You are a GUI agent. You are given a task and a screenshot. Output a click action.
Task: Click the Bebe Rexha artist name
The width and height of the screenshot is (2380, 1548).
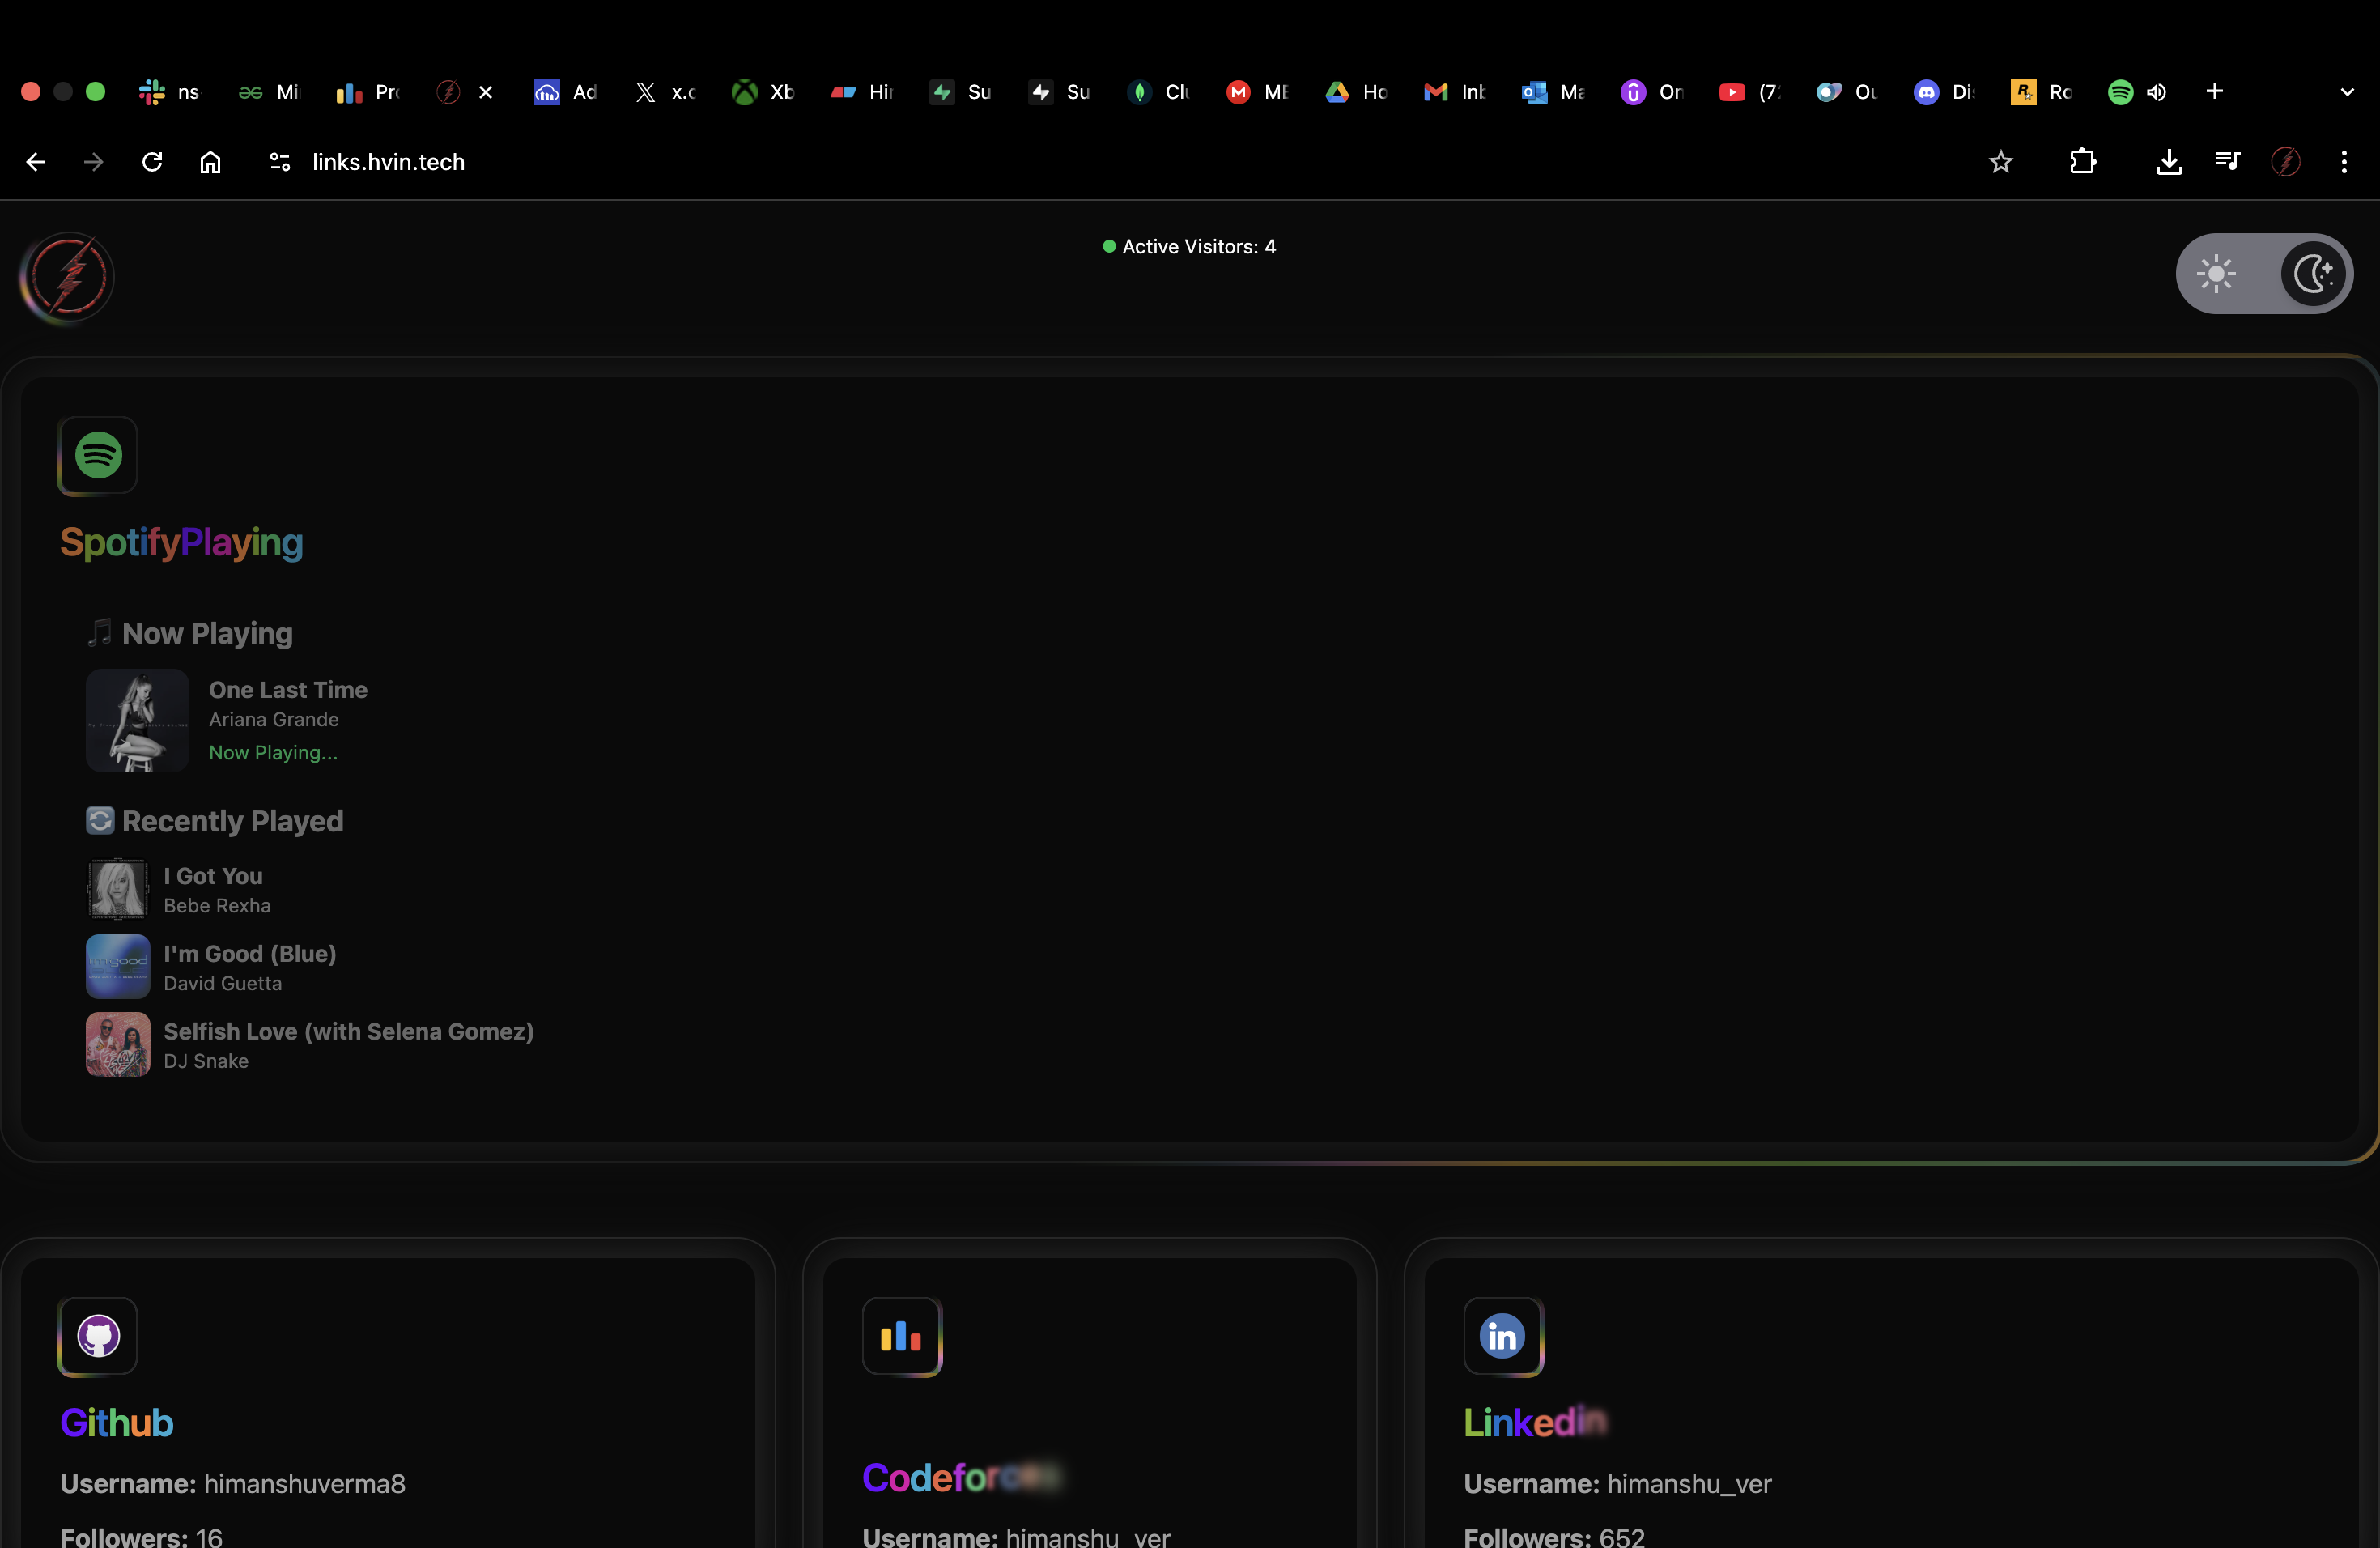(217, 905)
